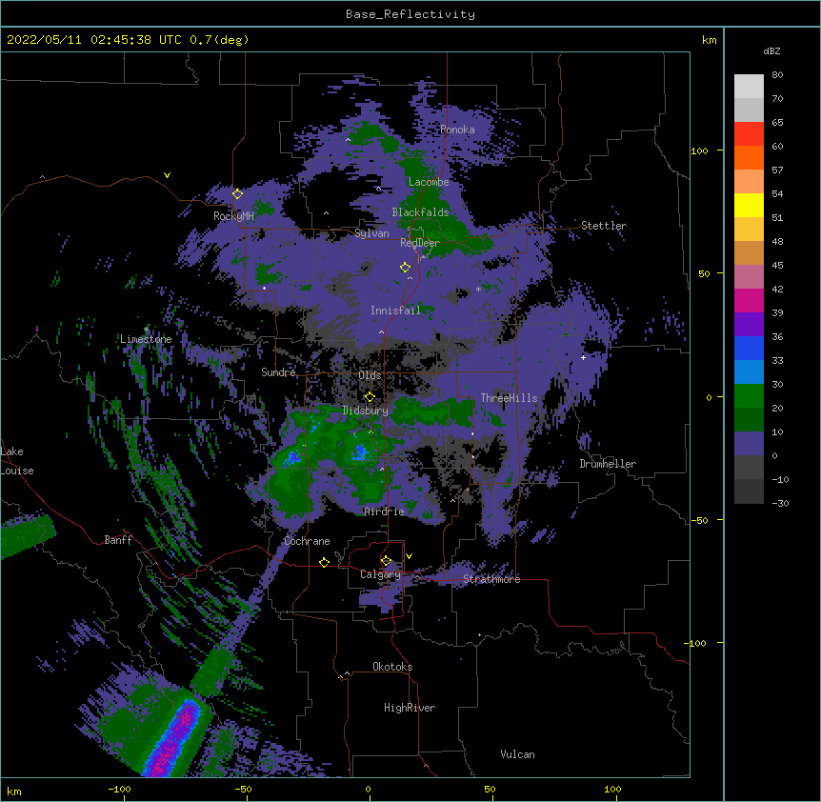Click the -50 tick on right y-axis
This screenshot has width=821, height=802.
(699, 520)
